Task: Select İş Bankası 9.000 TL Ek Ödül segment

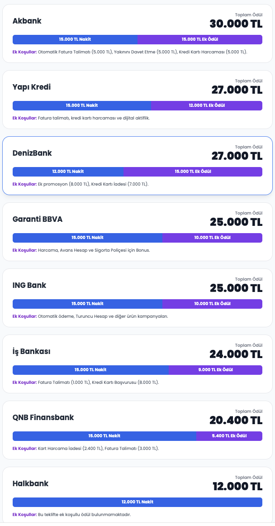Action: [x=216, y=370]
